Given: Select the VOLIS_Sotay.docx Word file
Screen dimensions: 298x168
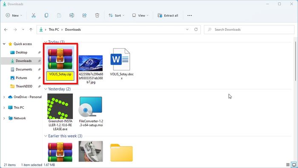Looking at the screenshot, I should pyautogui.click(x=122, y=64).
